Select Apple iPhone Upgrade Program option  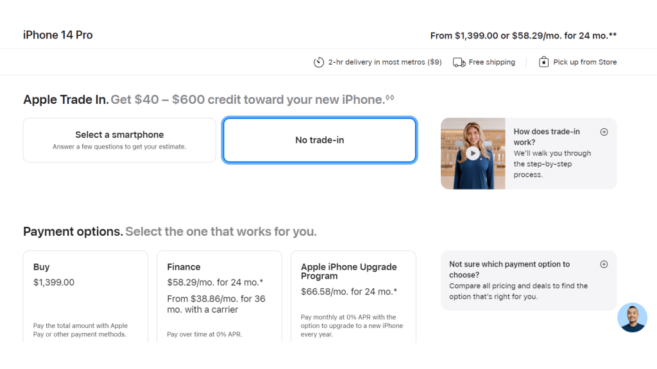(x=354, y=297)
